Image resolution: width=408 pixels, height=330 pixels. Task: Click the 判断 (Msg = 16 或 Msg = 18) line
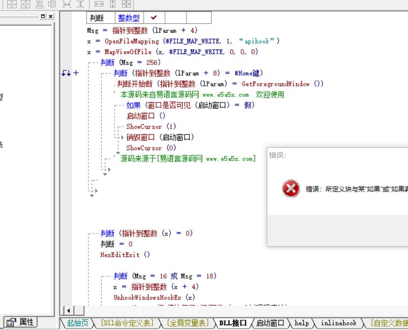point(165,276)
